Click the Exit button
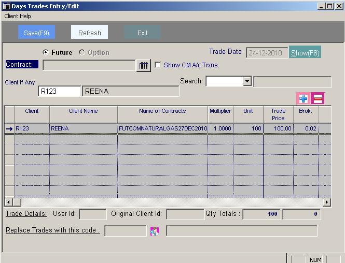 pos(142,33)
